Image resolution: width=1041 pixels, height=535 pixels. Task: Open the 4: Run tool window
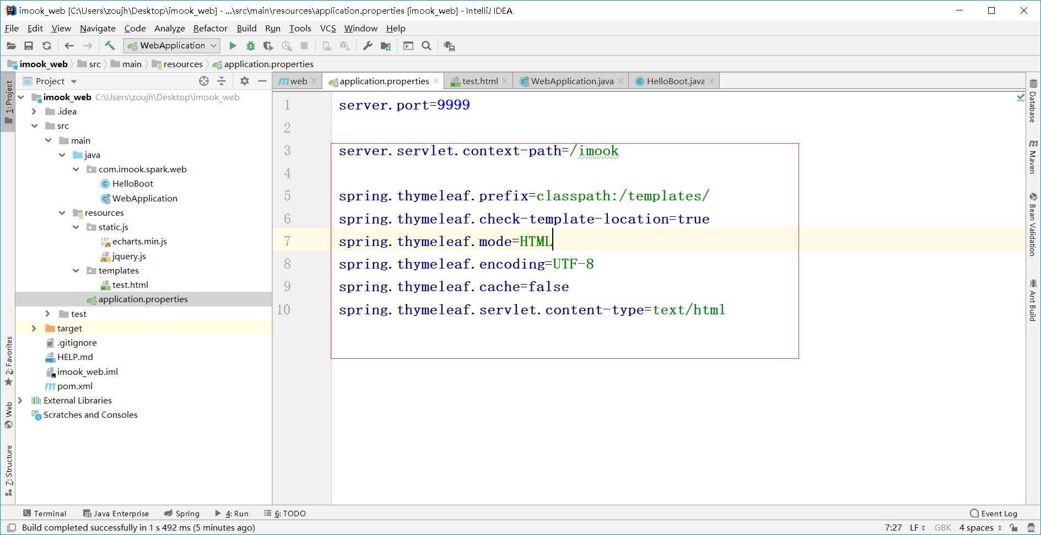tap(232, 514)
